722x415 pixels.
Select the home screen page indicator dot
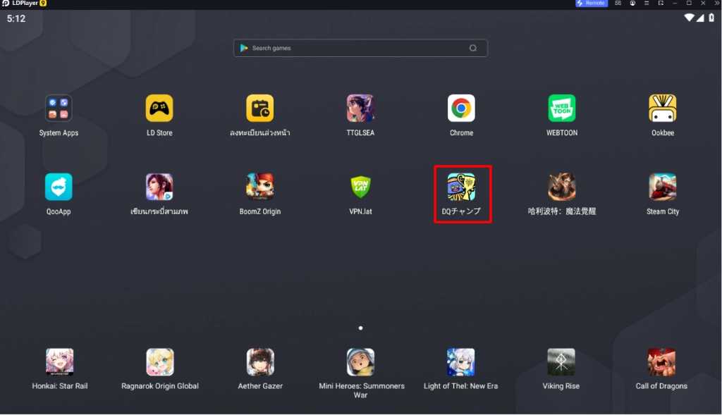click(x=360, y=328)
